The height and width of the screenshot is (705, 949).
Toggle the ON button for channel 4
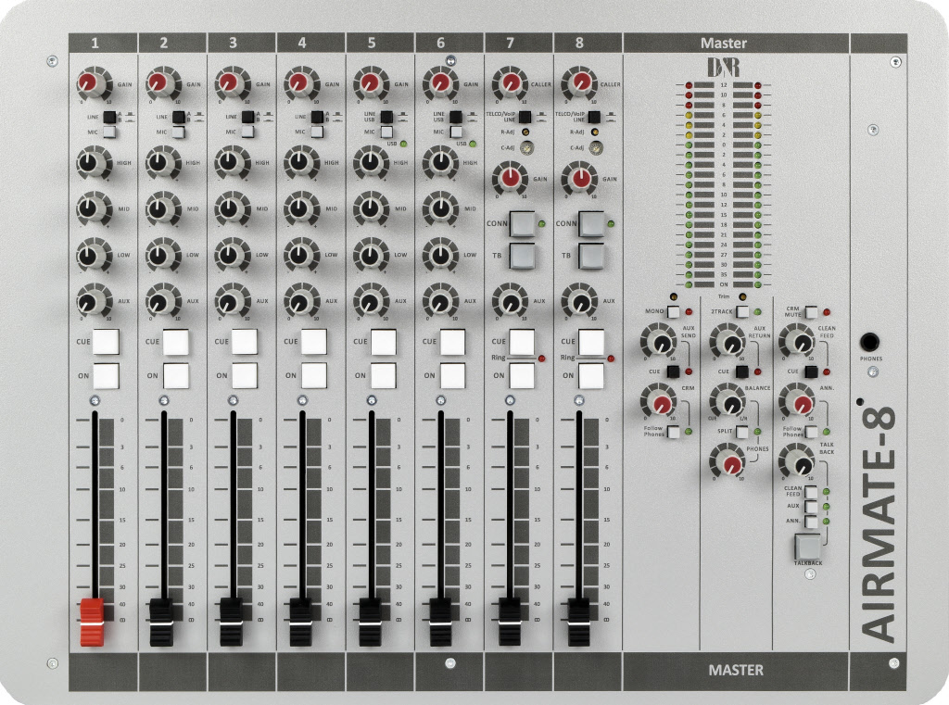pos(314,375)
